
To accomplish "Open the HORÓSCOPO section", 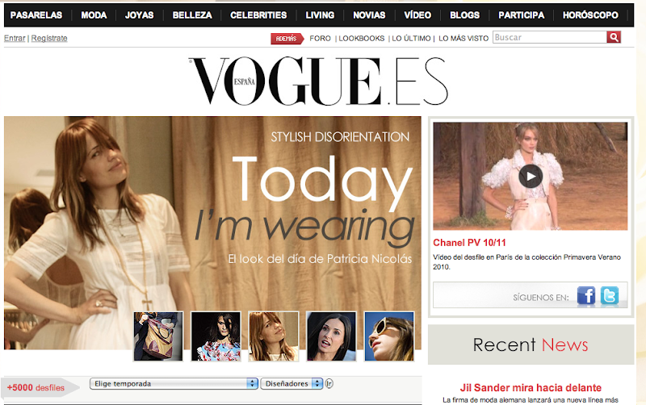I will pos(590,15).
